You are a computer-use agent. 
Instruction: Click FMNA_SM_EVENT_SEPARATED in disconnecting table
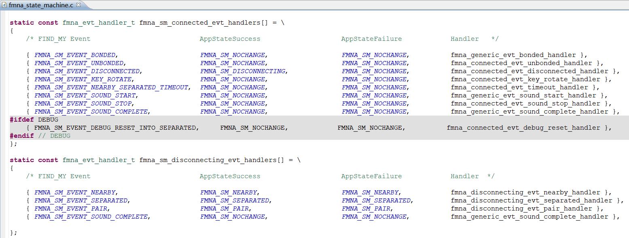pyautogui.click(x=81, y=200)
